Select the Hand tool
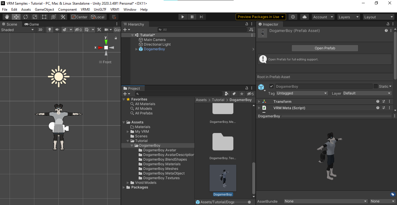Screen dimensions: 397x205 tap(7, 17)
